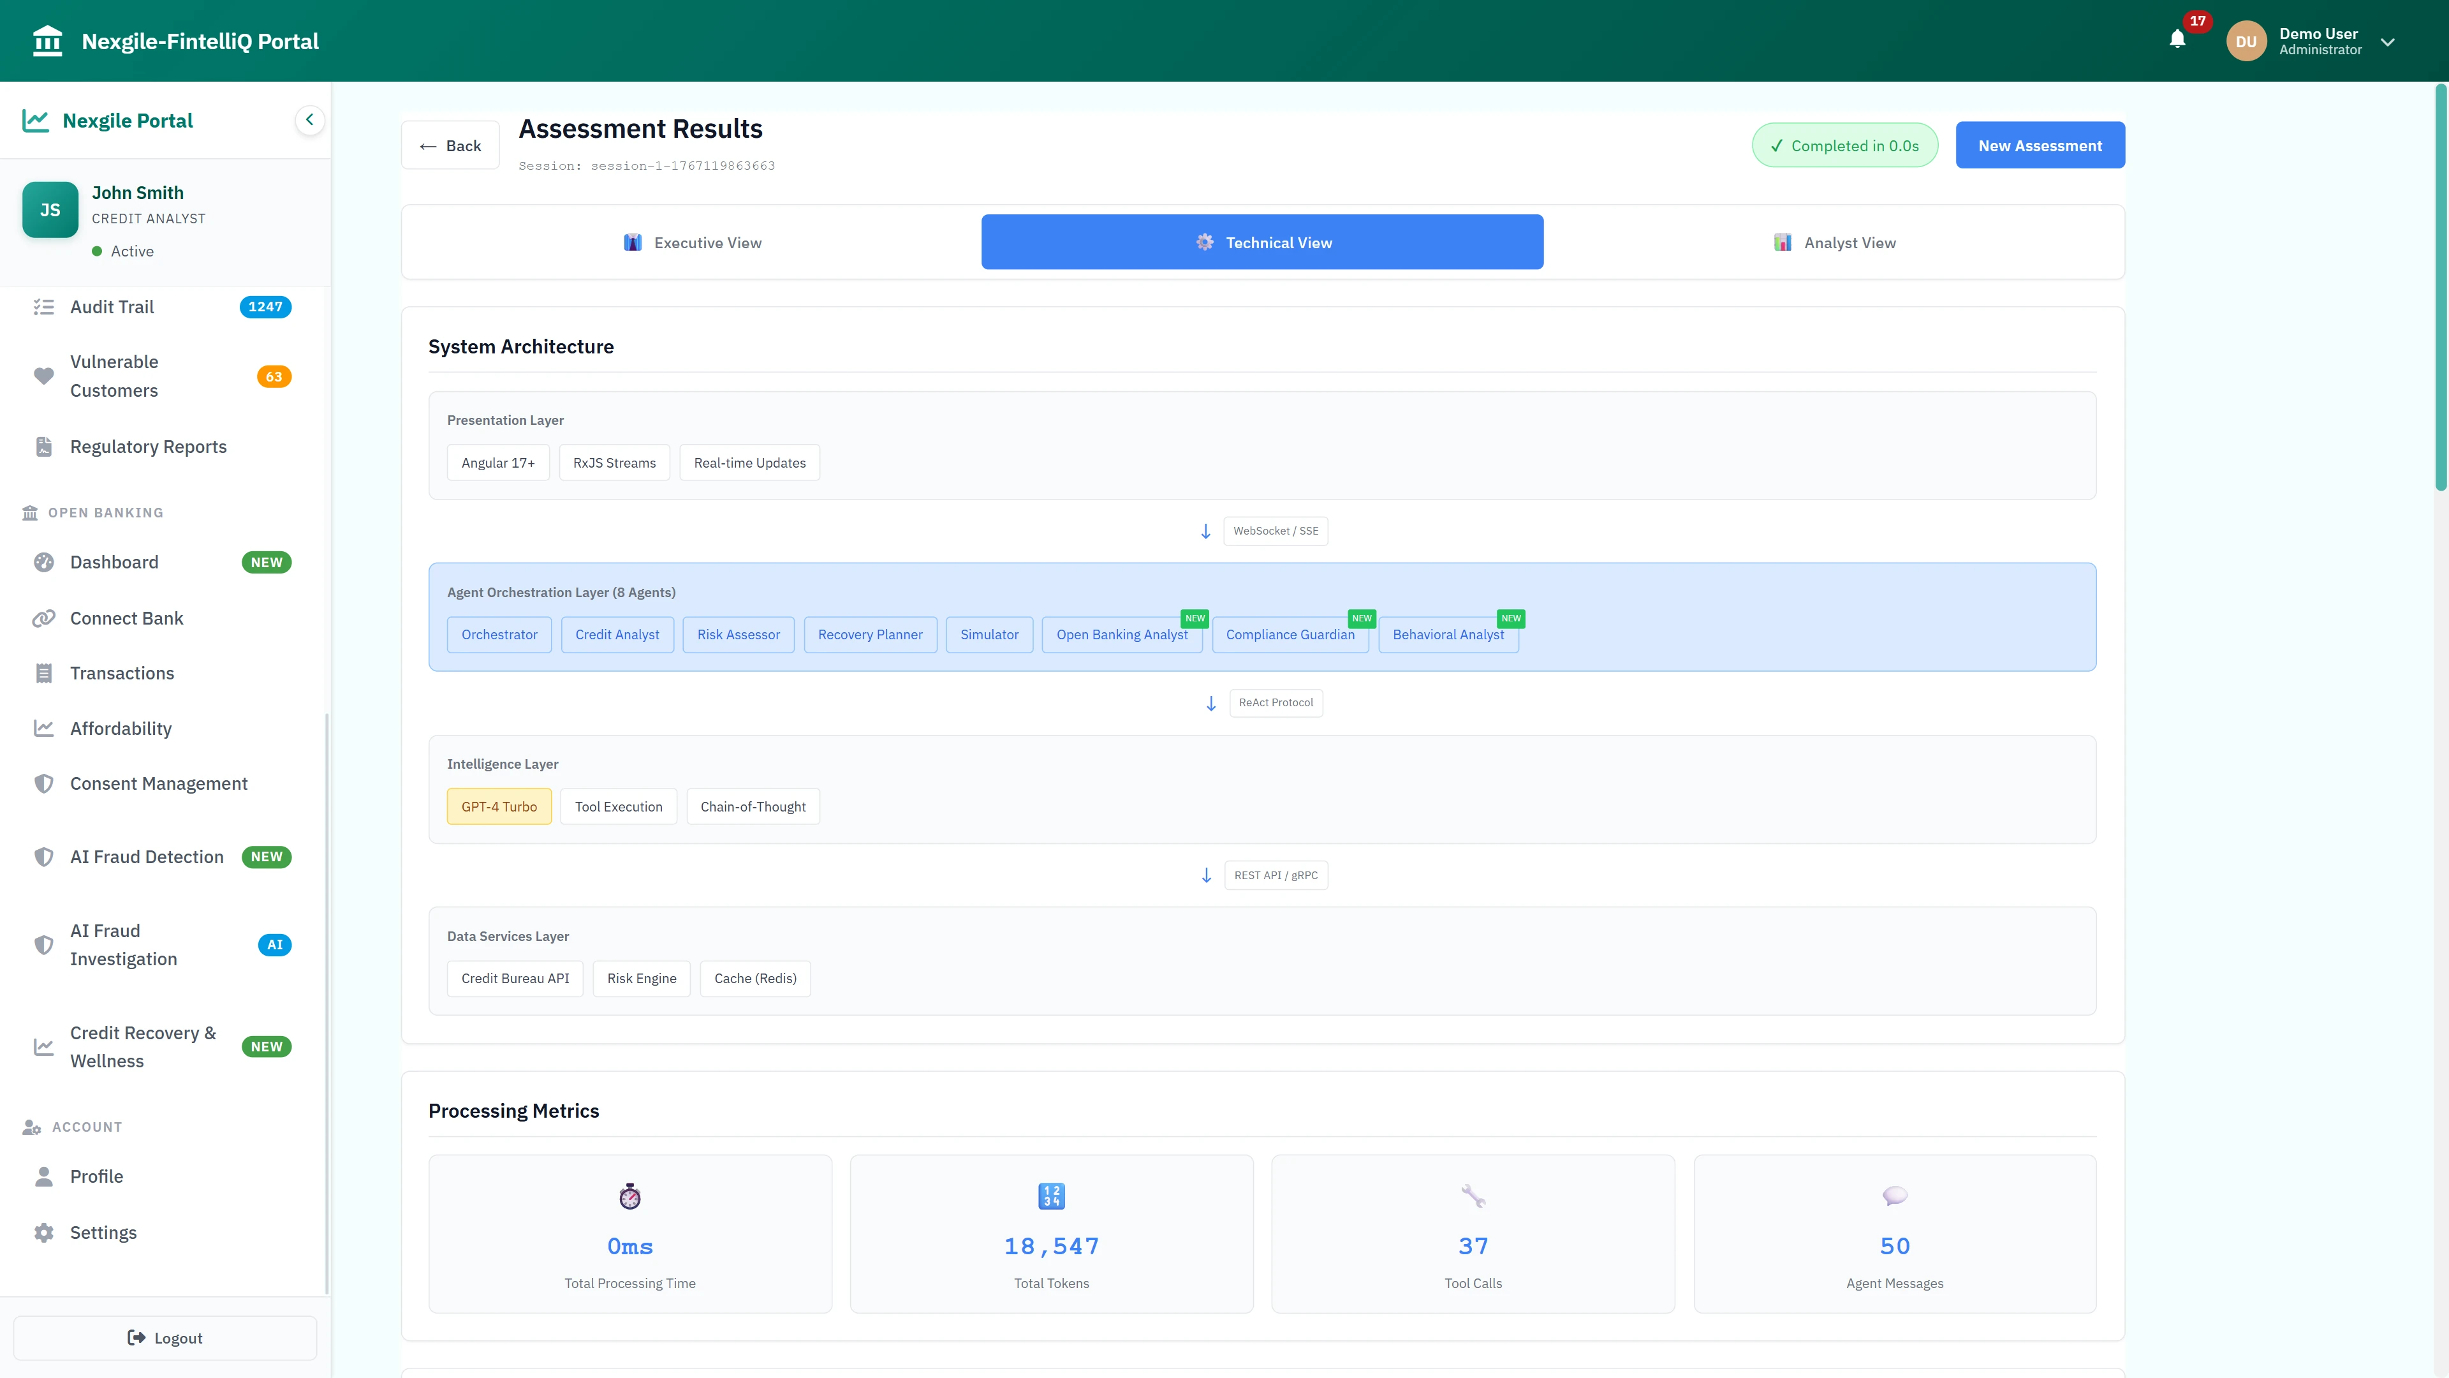The height and width of the screenshot is (1378, 2449).
Task: Click the Regulatory Reports document icon
Action: pos(44,447)
